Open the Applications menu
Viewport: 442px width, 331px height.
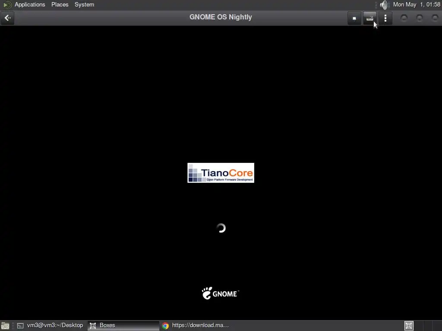pyautogui.click(x=30, y=4)
